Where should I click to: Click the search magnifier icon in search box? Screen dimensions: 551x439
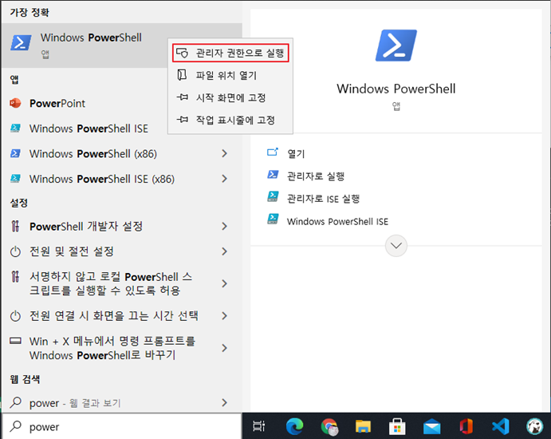coord(15,426)
